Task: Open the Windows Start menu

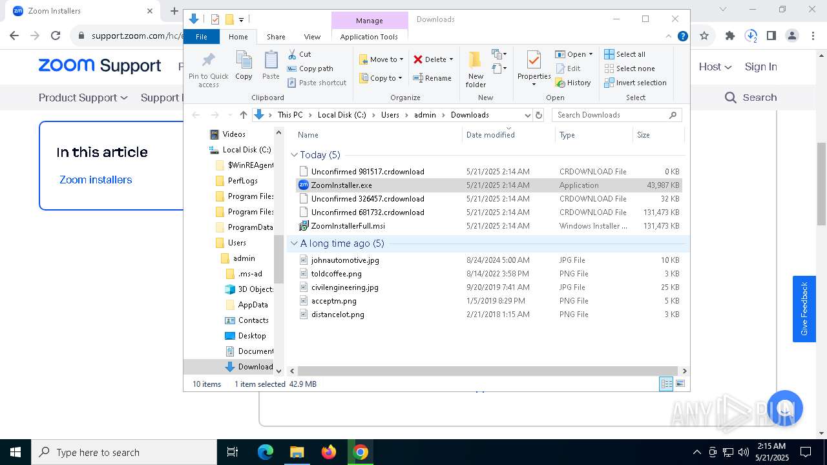Action: click(x=16, y=452)
